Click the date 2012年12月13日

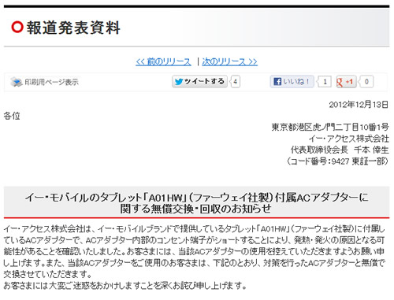click(x=359, y=105)
